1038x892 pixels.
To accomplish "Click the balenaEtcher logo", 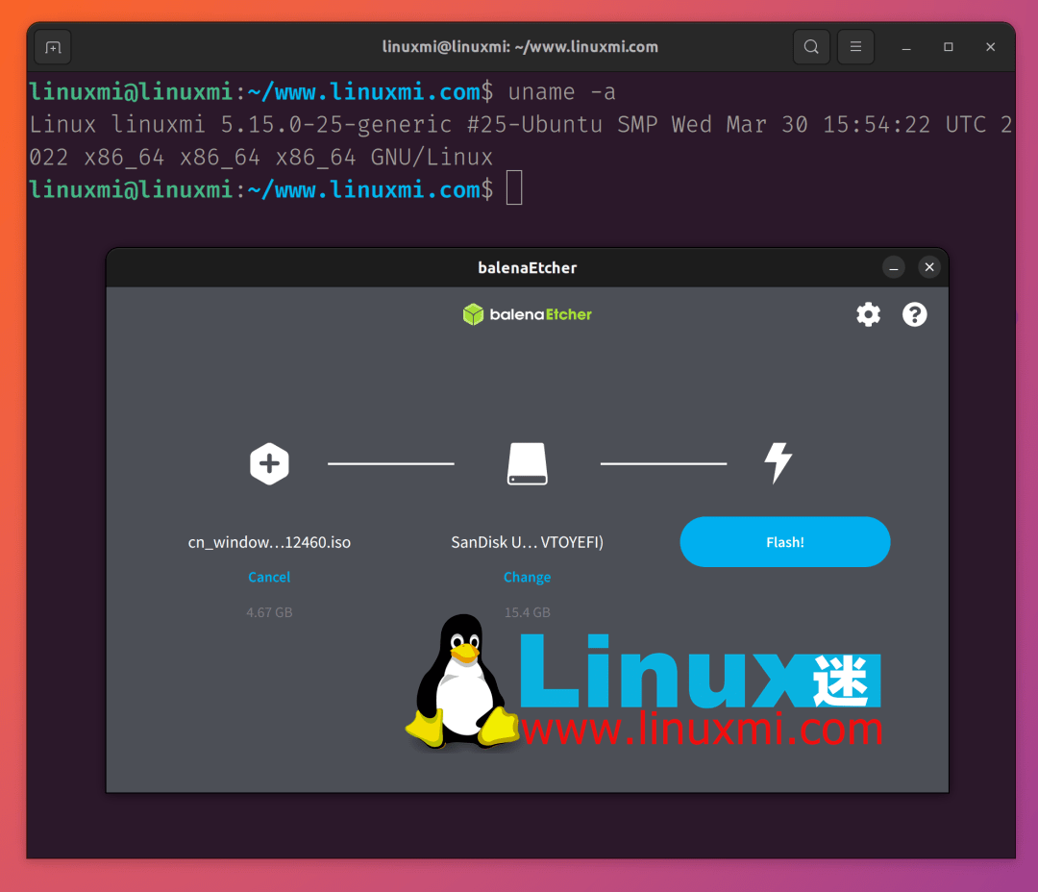I will pyautogui.click(x=527, y=314).
